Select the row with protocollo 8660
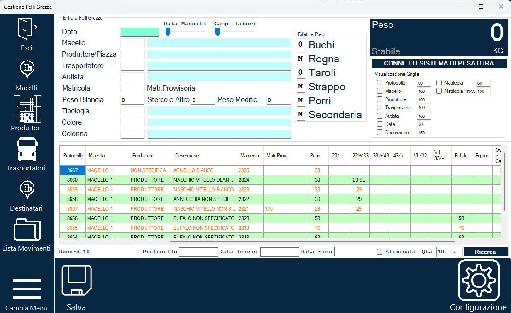Viewport: 511px width, 313px height. [280, 180]
